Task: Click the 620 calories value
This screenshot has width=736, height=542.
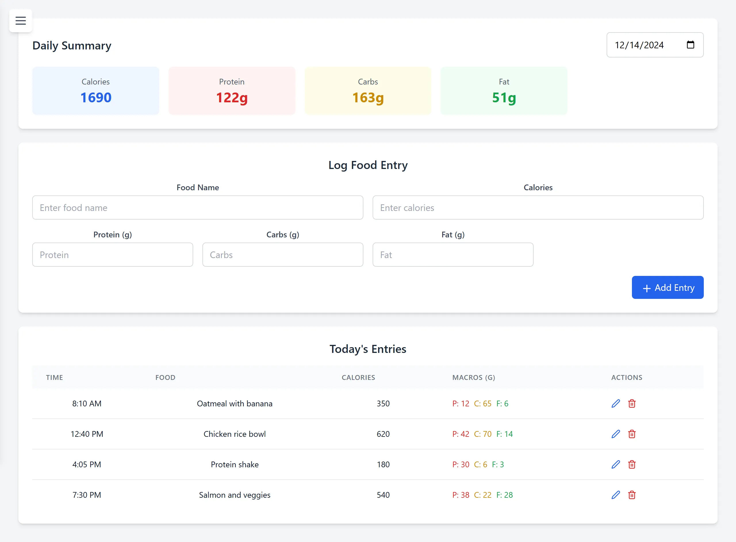Action: (x=383, y=434)
